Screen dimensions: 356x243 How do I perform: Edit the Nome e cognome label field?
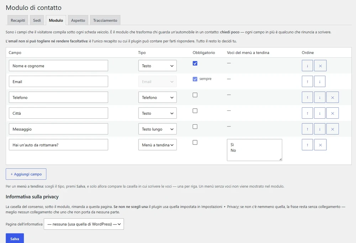coord(59,66)
